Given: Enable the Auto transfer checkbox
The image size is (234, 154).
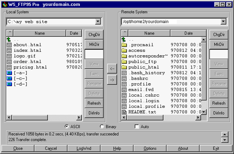Looking at the screenshot, I should pyautogui.click(x=137, y=127).
